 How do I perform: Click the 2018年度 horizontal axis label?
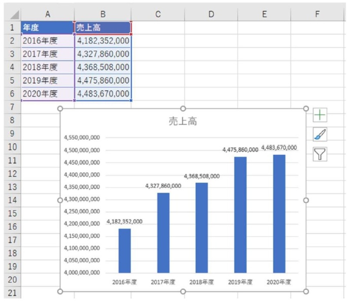tap(202, 282)
